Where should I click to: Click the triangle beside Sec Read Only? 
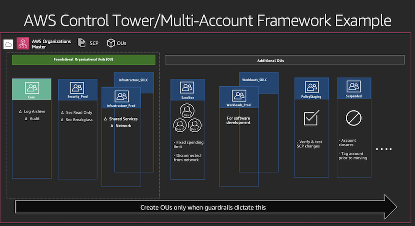click(62, 113)
